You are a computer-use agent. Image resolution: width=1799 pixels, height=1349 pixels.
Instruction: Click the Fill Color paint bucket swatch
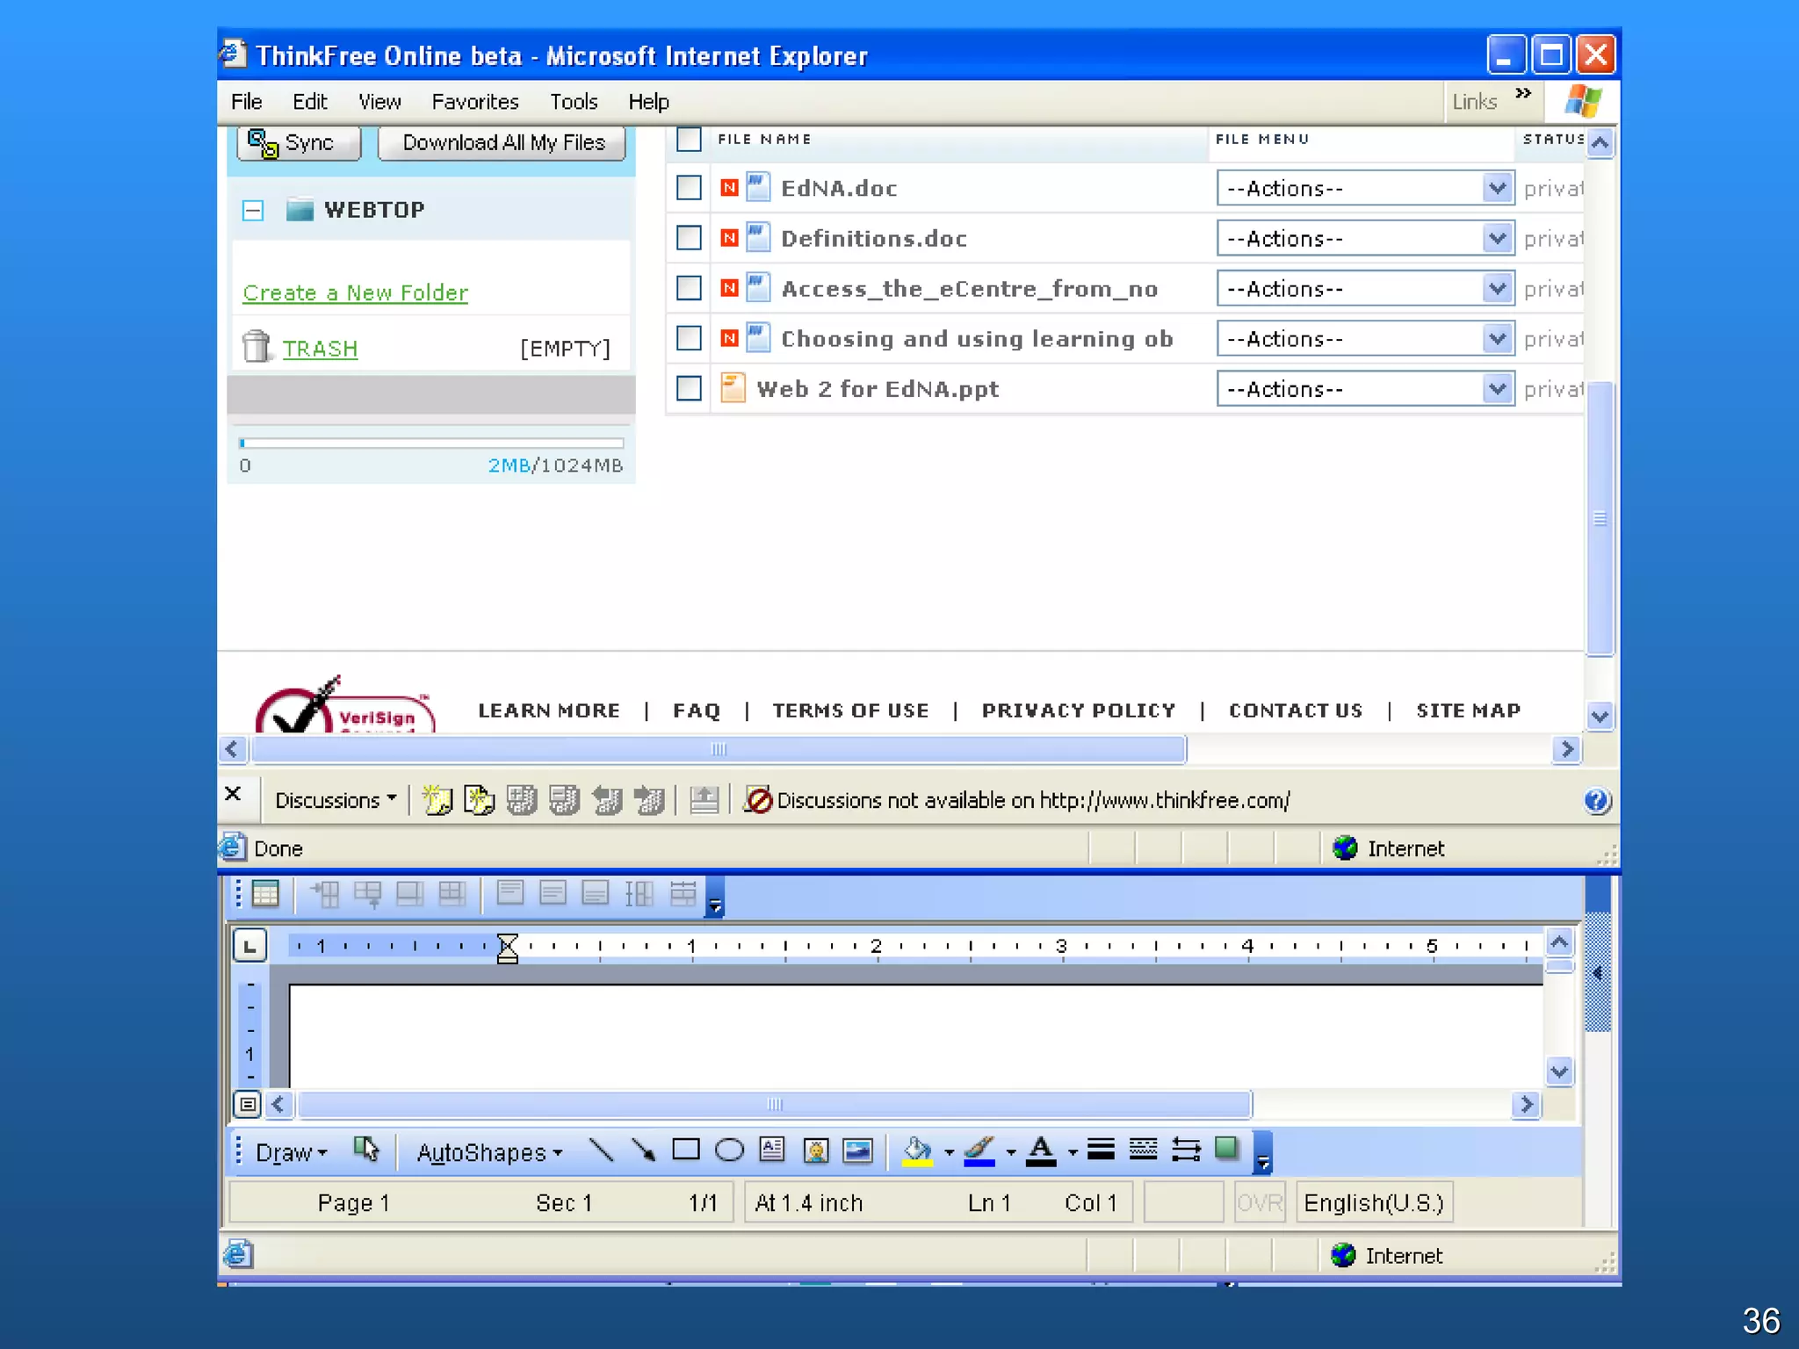click(x=917, y=1151)
